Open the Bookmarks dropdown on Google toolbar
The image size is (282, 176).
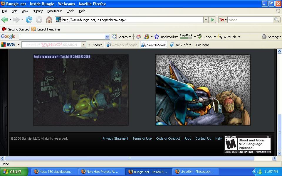169,37
